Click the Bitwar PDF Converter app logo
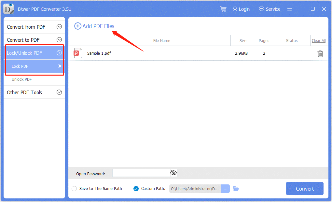This screenshot has height=202, width=332. [8, 9]
